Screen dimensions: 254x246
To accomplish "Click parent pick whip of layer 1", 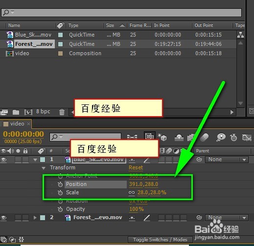I will (x=199, y=159).
